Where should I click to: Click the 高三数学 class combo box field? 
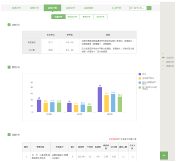click(138, 8)
